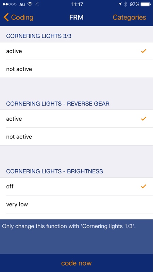Tap the 11:17 clock in status bar

click(x=77, y=4)
